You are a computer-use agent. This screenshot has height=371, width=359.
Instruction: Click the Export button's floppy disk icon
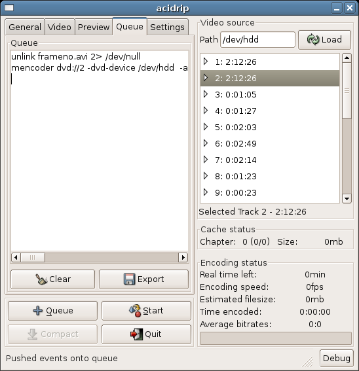(x=129, y=279)
